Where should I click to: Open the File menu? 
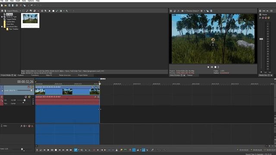(2, 1)
